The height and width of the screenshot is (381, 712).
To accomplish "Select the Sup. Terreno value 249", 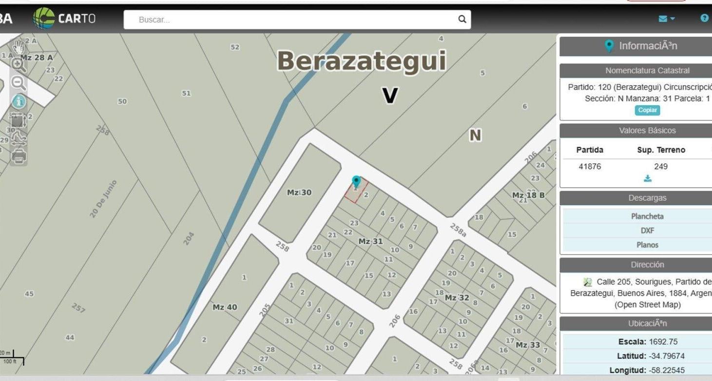I will tap(661, 166).
